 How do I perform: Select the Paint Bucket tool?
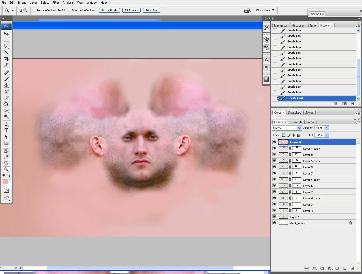[x=6, y=104]
